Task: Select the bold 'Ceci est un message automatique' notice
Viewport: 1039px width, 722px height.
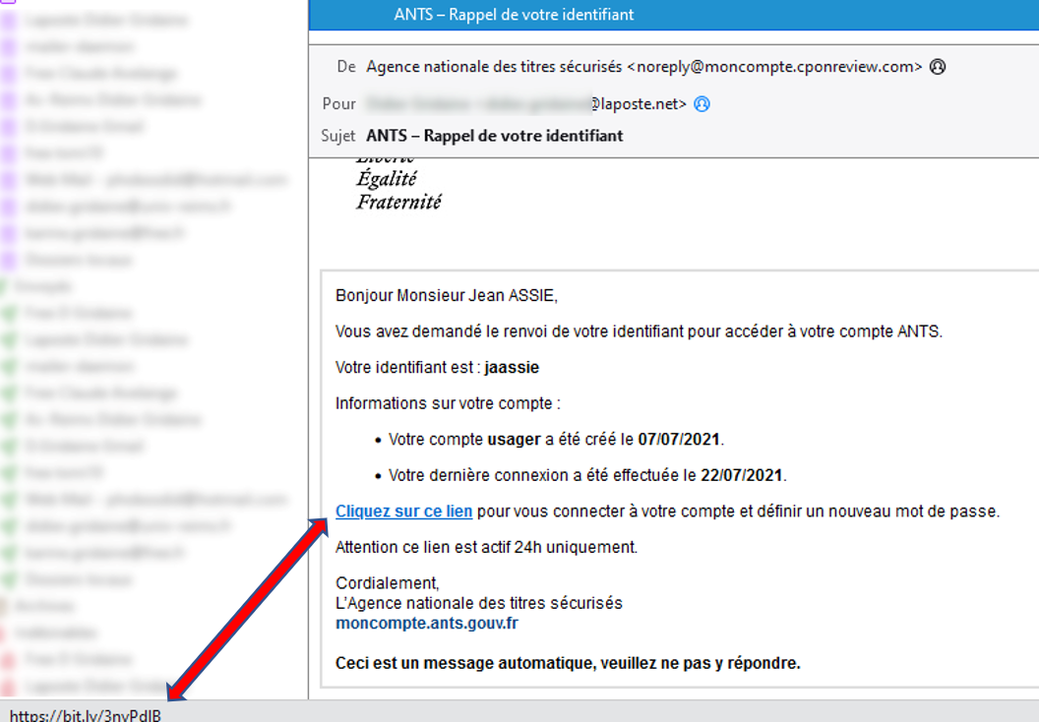Action: [568, 663]
